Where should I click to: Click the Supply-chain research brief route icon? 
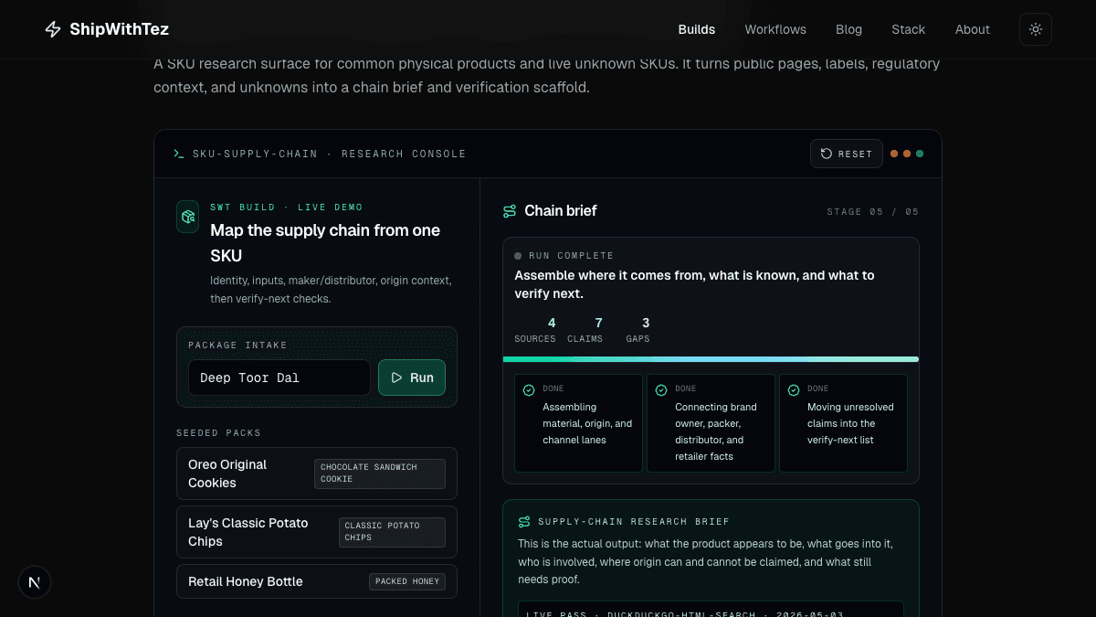click(x=524, y=522)
